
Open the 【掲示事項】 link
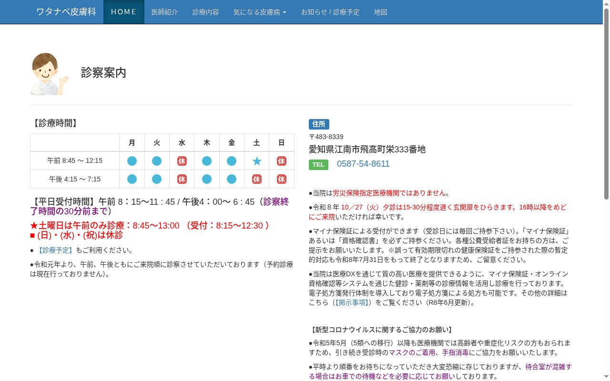[352, 302]
